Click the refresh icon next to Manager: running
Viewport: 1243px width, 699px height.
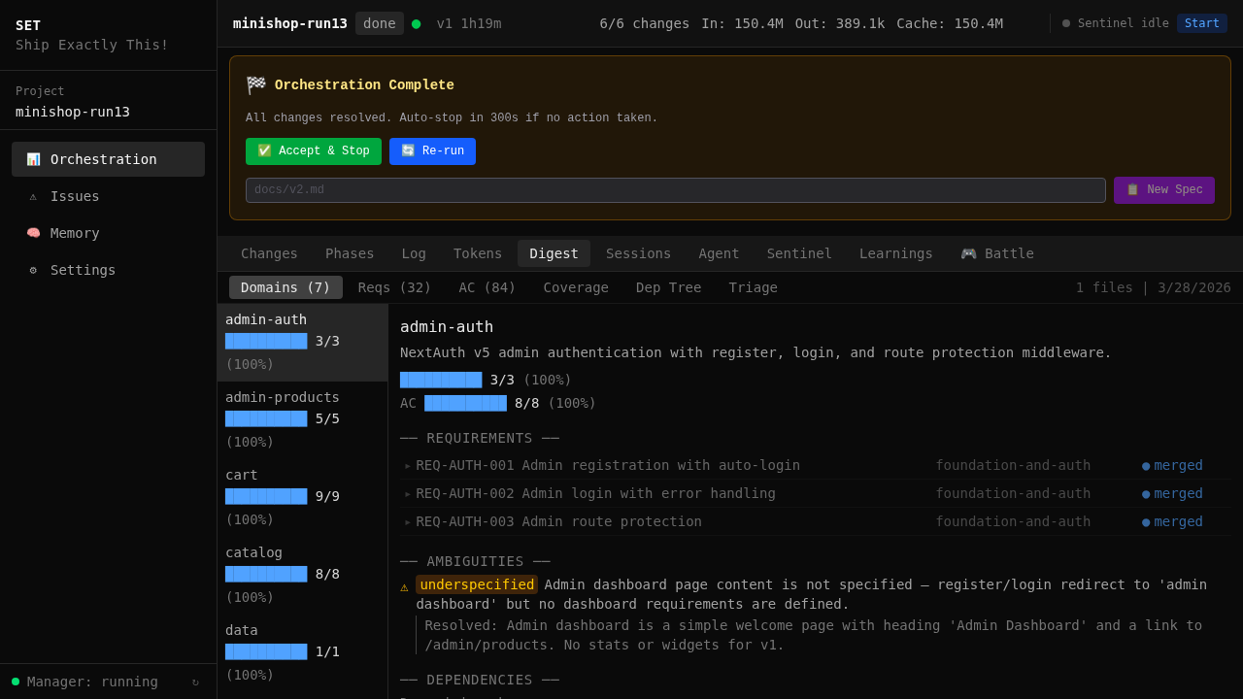[x=195, y=682]
